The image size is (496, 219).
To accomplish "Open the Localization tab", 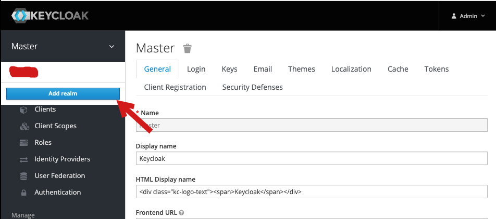I will tap(351, 69).
